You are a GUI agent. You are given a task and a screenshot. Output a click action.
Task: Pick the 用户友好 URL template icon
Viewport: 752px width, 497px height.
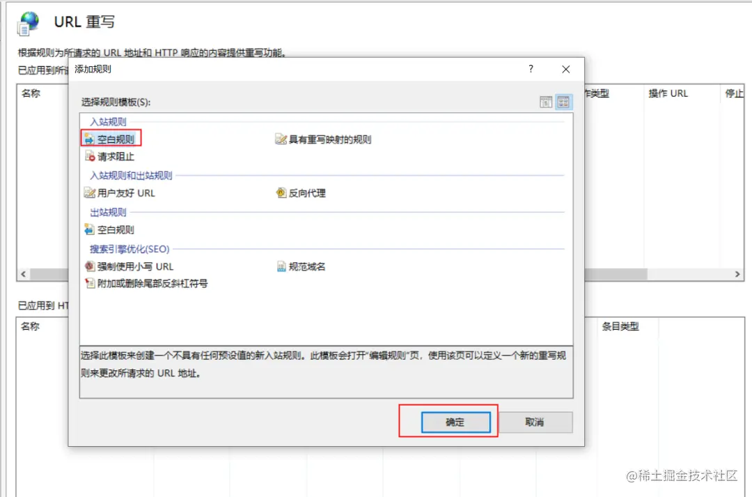point(90,193)
